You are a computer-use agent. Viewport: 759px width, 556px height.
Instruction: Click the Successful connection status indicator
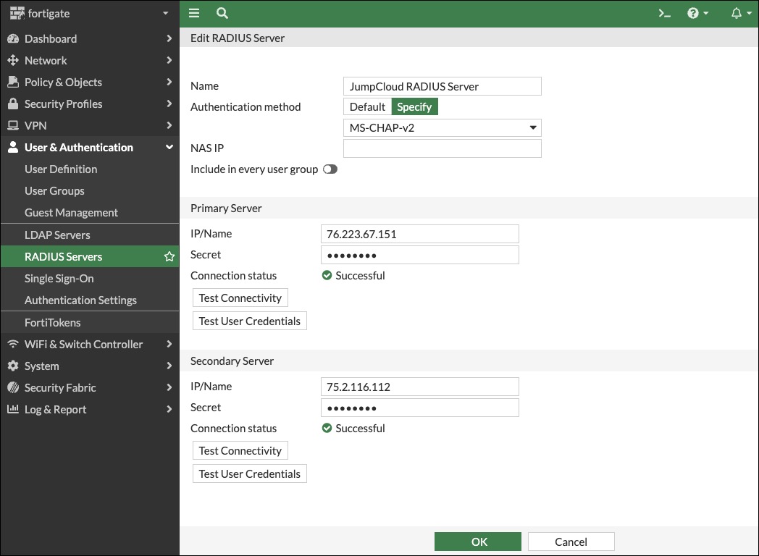[x=353, y=275]
